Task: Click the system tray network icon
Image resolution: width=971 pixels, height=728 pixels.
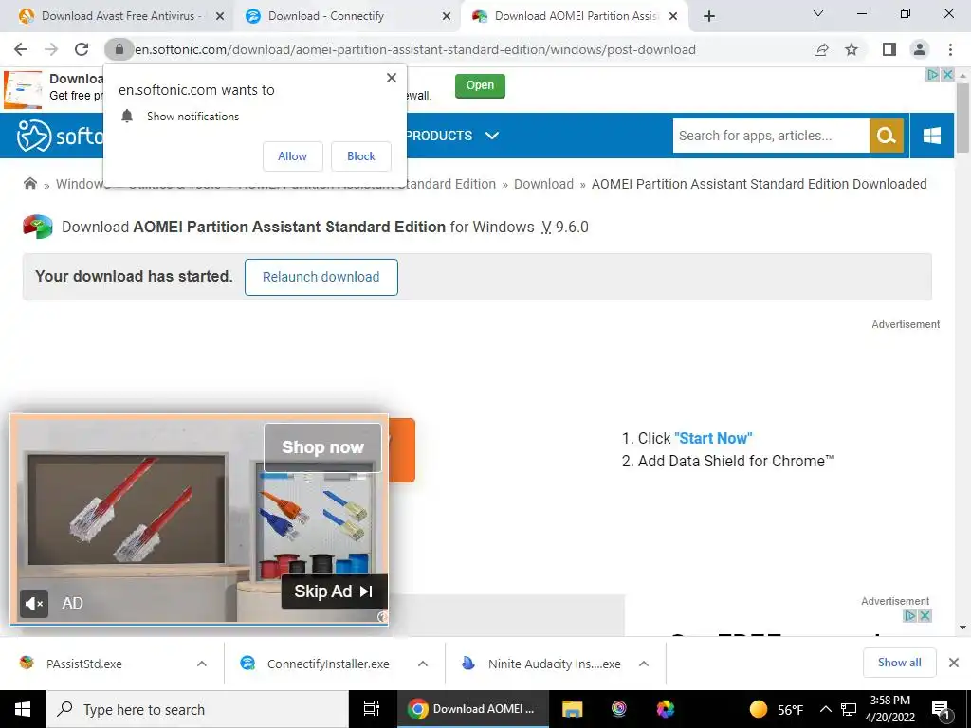Action: coord(849,709)
